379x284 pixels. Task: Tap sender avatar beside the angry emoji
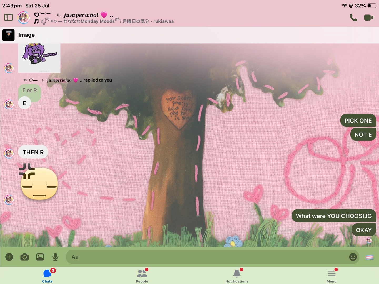pyautogui.click(x=9, y=200)
